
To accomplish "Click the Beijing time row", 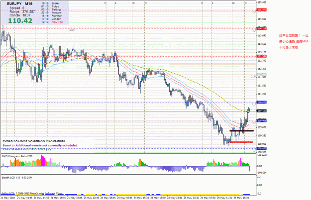I will tap(51, 9).
